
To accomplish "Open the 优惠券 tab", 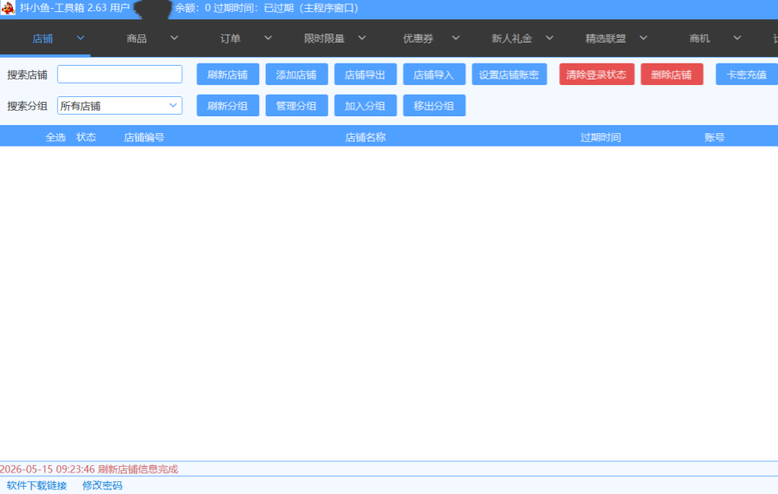I will [x=418, y=38].
